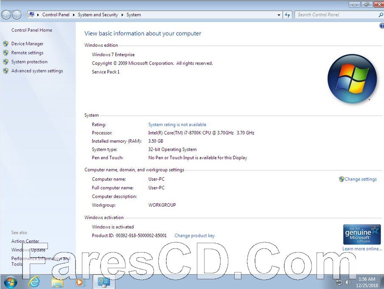Click the Remote settings shield icon
Viewport: 384px width, 289px height.
click(6, 53)
